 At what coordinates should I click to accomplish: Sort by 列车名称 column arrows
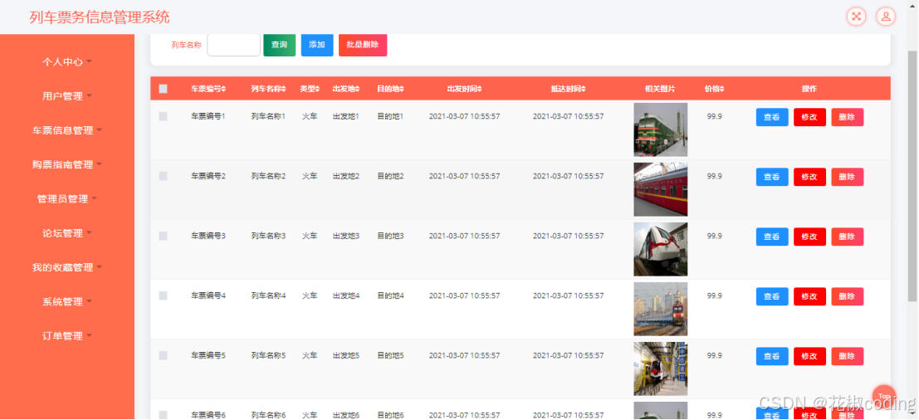coord(284,89)
